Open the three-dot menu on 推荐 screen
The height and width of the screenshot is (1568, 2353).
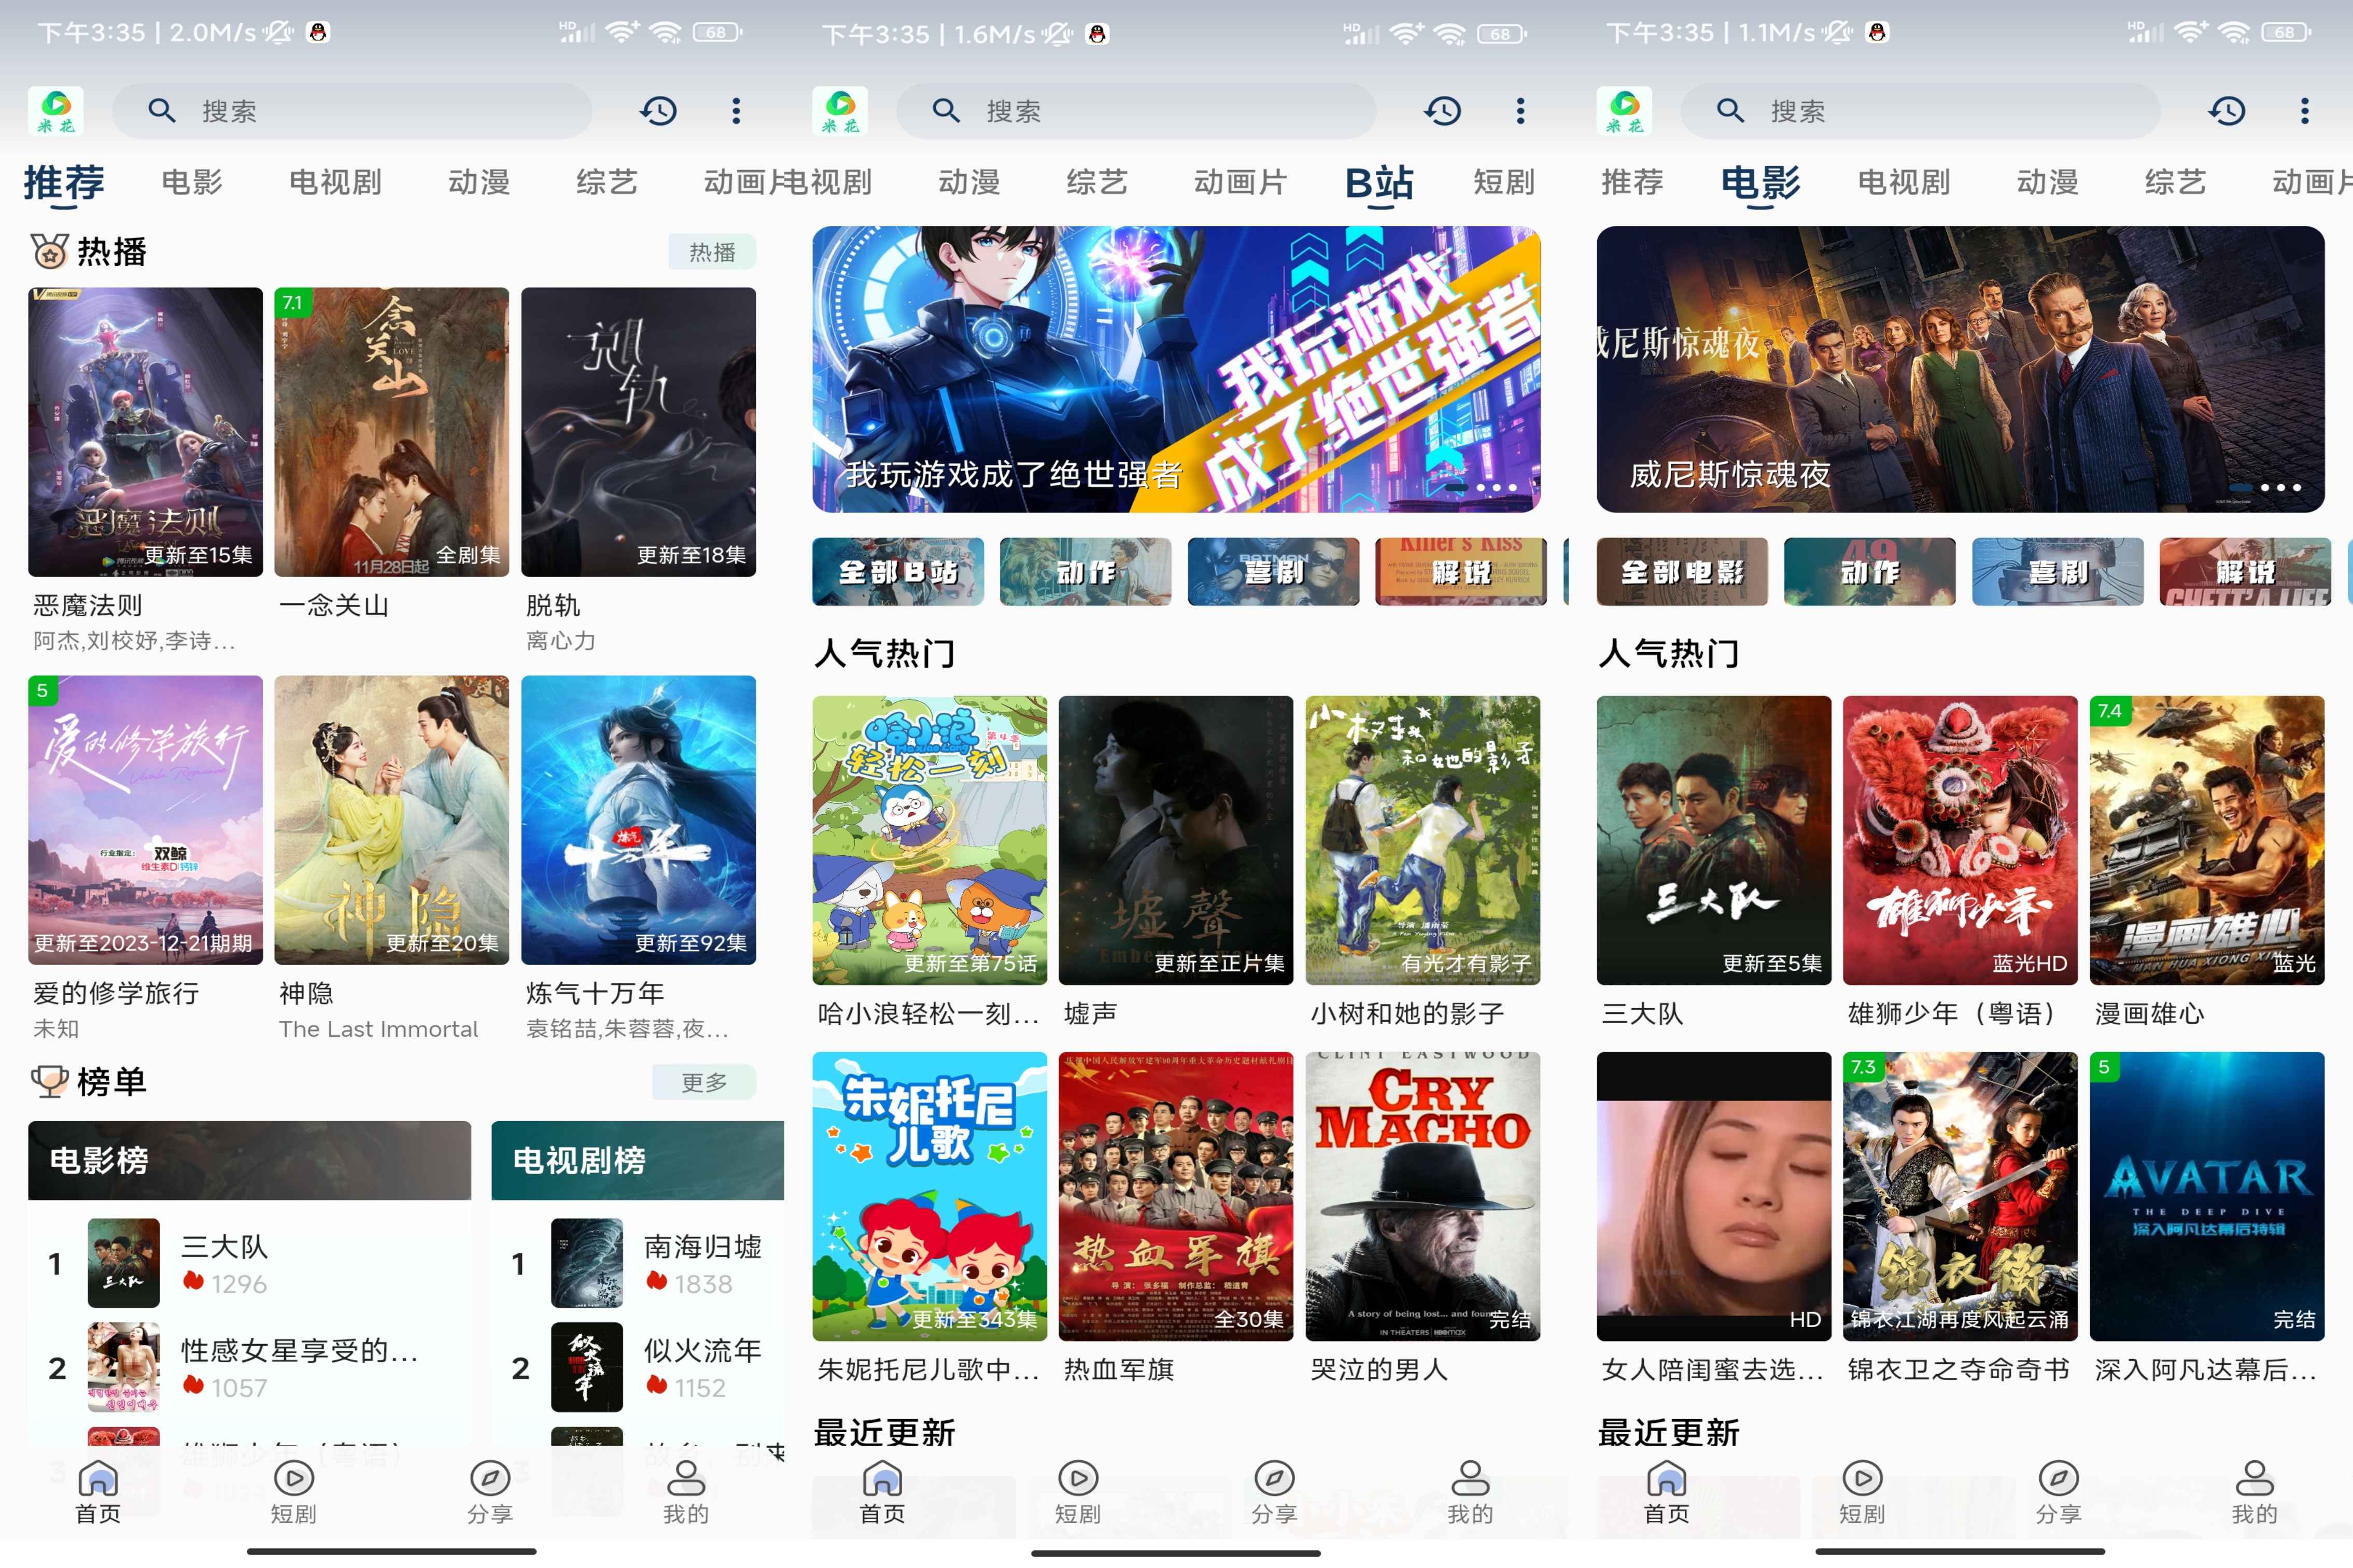pyautogui.click(x=736, y=111)
